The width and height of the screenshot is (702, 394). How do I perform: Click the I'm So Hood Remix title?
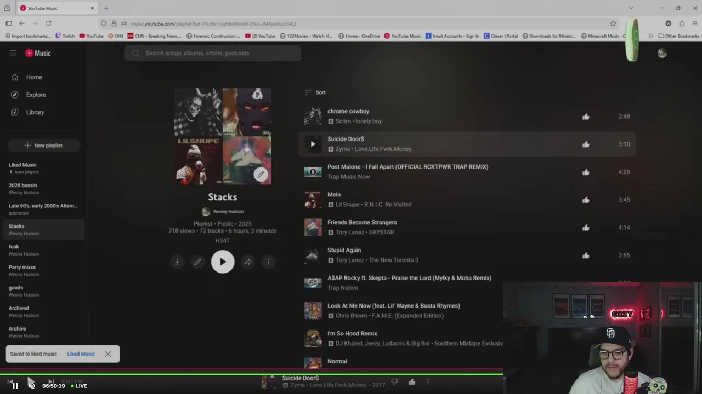(352, 334)
